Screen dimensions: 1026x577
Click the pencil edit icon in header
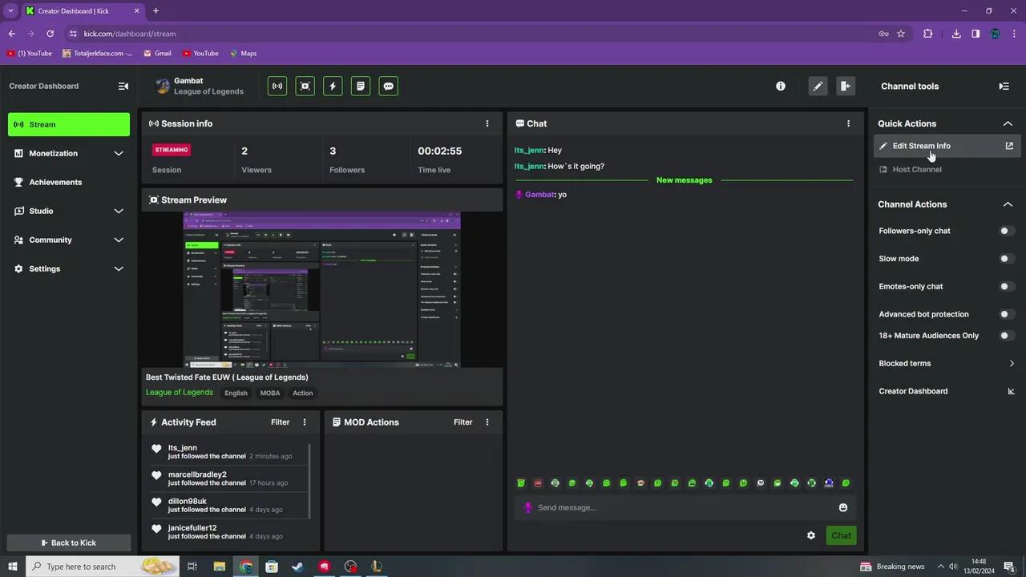817,87
